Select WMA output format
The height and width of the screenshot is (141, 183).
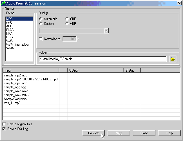click(x=19, y=48)
